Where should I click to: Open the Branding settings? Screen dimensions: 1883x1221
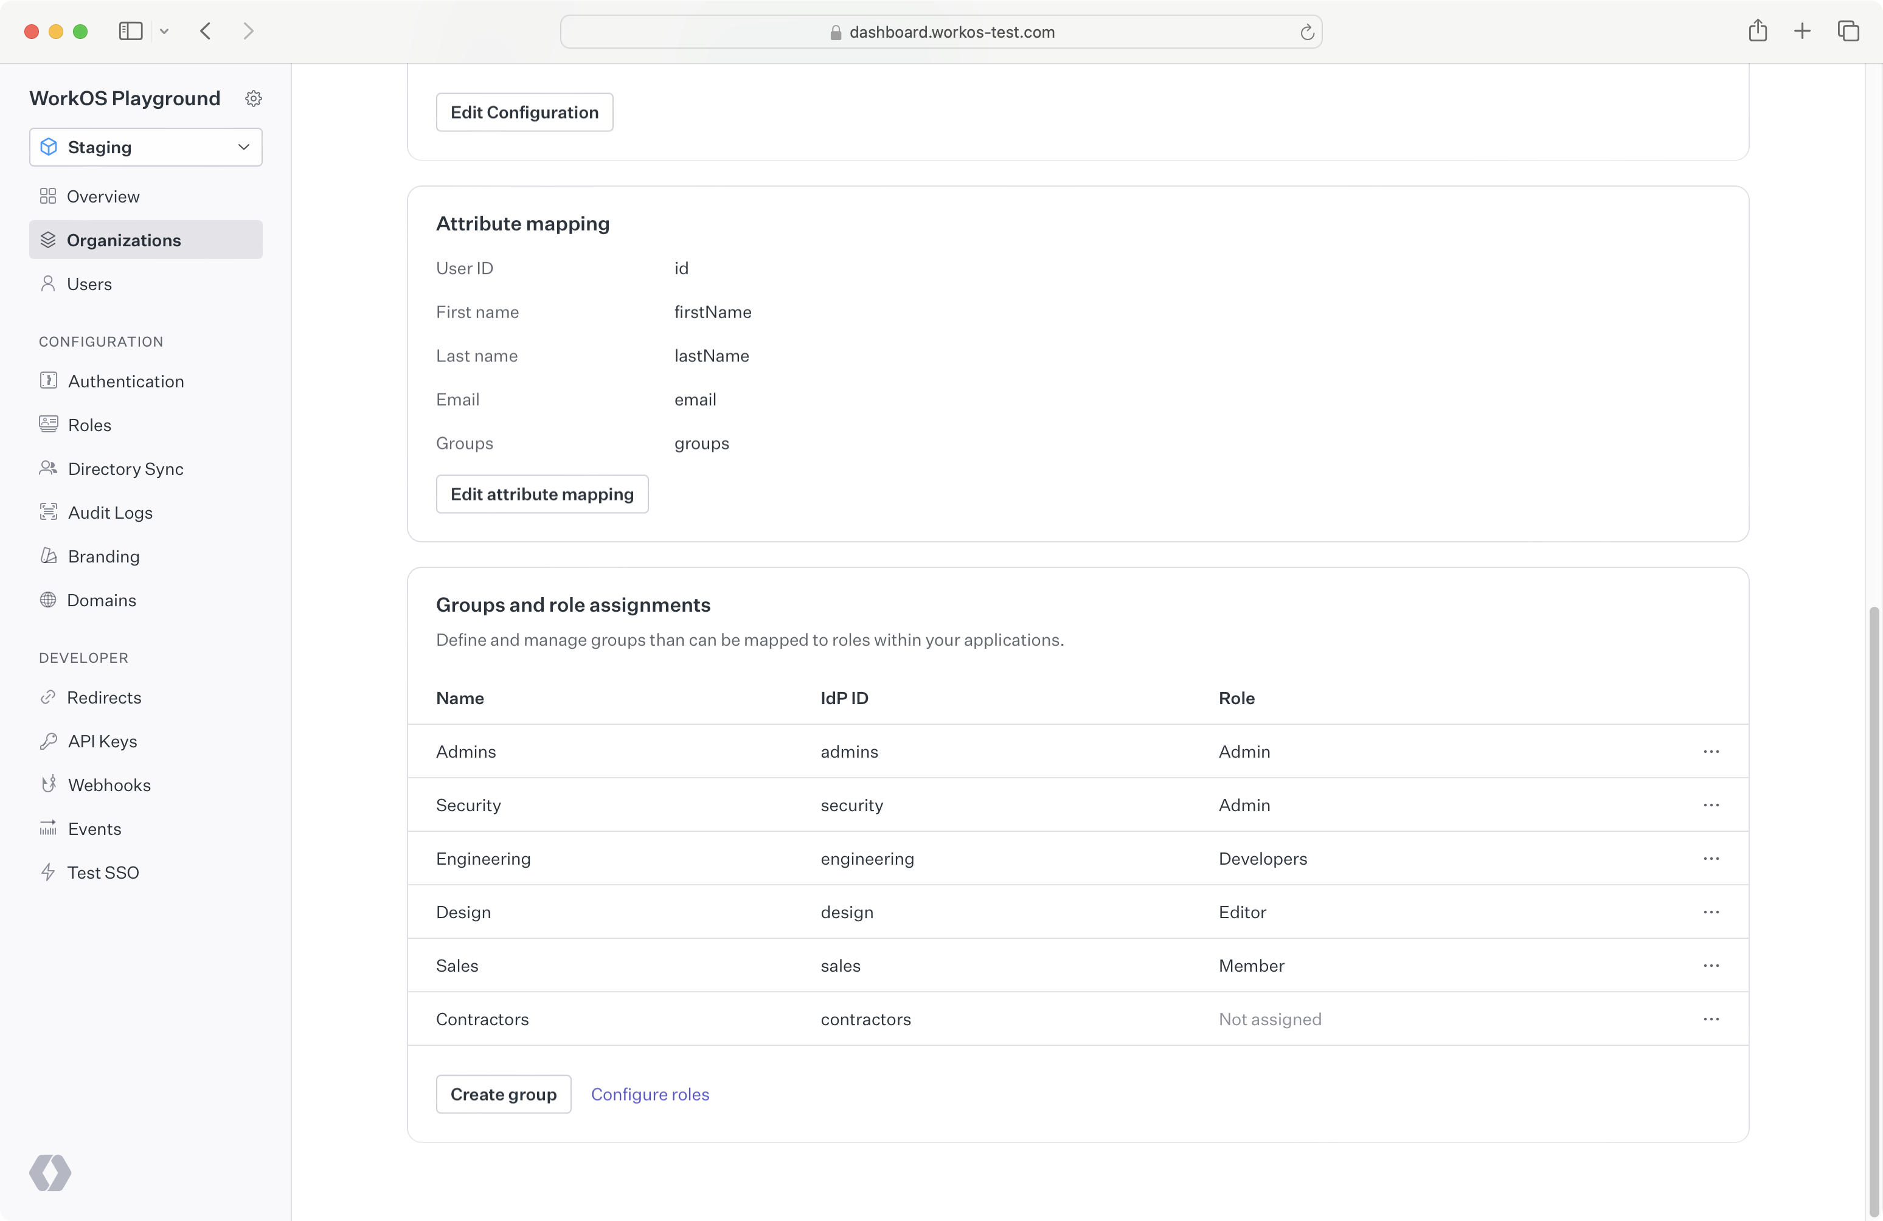pyautogui.click(x=103, y=556)
